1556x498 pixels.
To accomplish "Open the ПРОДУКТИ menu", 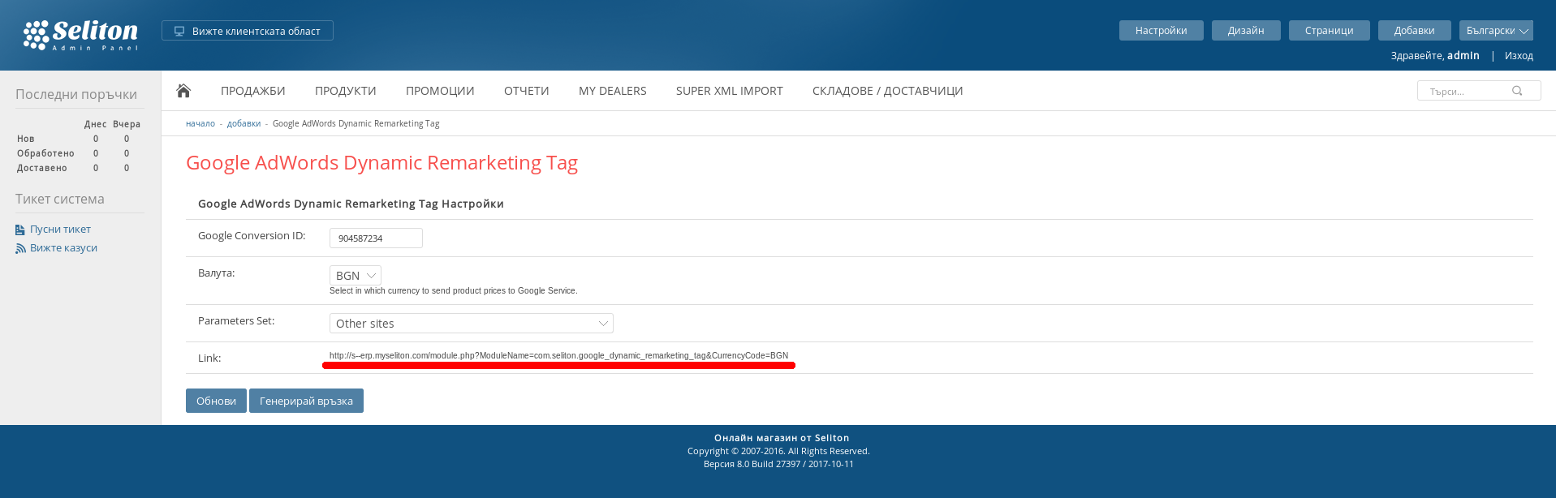I will click(346, 91).
